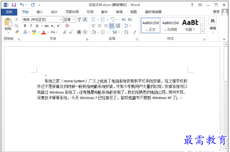230x152 pixels.
Task: Click the Increase Indent icon
Action: click(130, 19)
